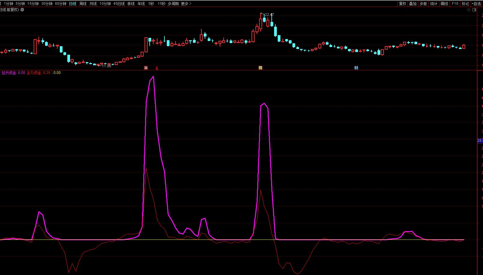Screen dimensions: 483x275
Task: Click the 涨 event marker icon
Action: (146, 68)
